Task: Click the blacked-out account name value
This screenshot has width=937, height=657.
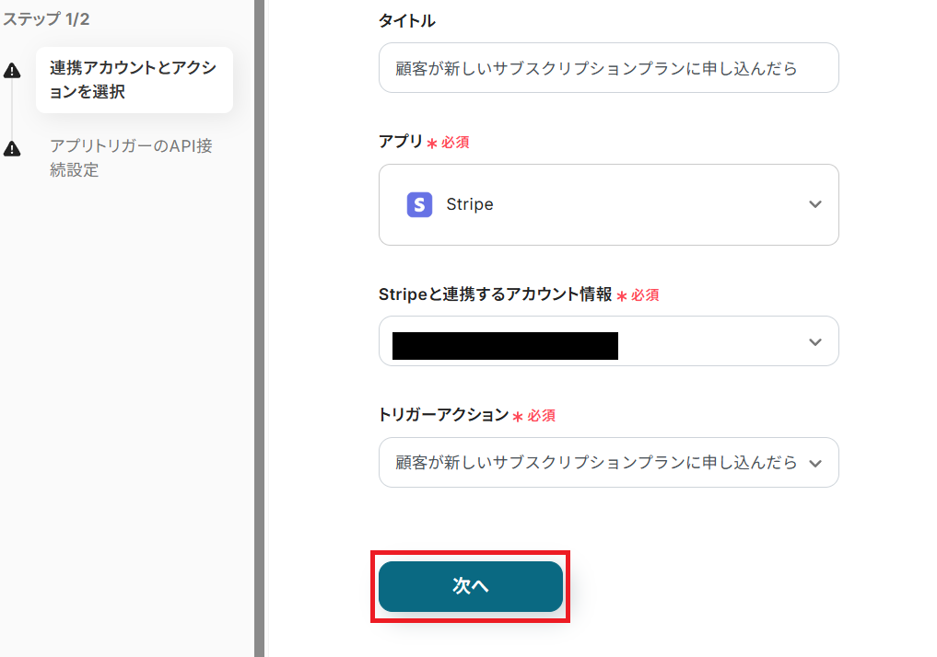Action: pos(505,345)
